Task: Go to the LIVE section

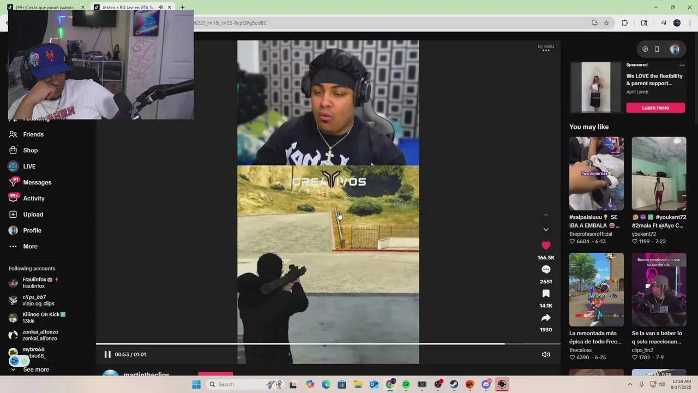Action: tap(22, 166)
